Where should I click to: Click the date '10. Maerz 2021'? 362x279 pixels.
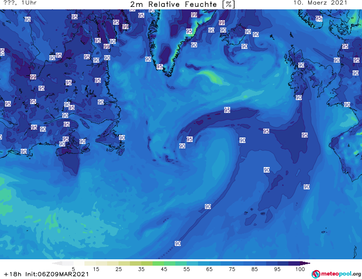coord(320,3)
